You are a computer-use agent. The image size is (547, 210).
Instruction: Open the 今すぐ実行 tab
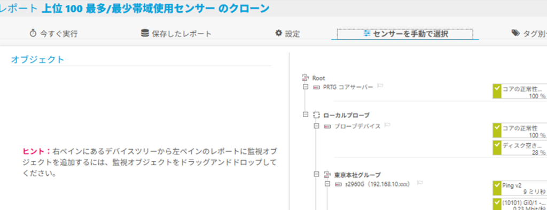click(53, 34)
